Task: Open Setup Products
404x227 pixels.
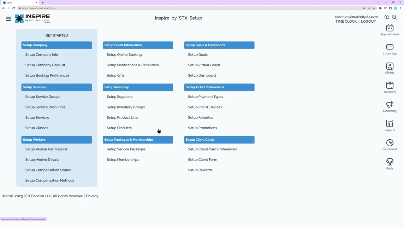Action: pos(119,128)
